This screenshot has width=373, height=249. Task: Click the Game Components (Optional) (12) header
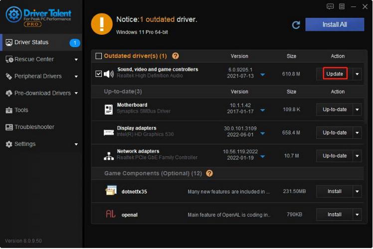click(x=153, y=173)
